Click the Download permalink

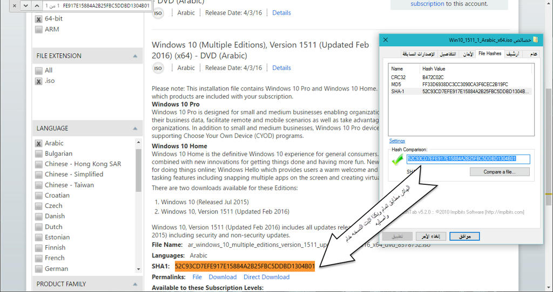point(222,277)
